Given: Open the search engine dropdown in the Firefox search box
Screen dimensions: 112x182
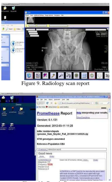Looking at the screenshot, I should [x=97, y=103].
